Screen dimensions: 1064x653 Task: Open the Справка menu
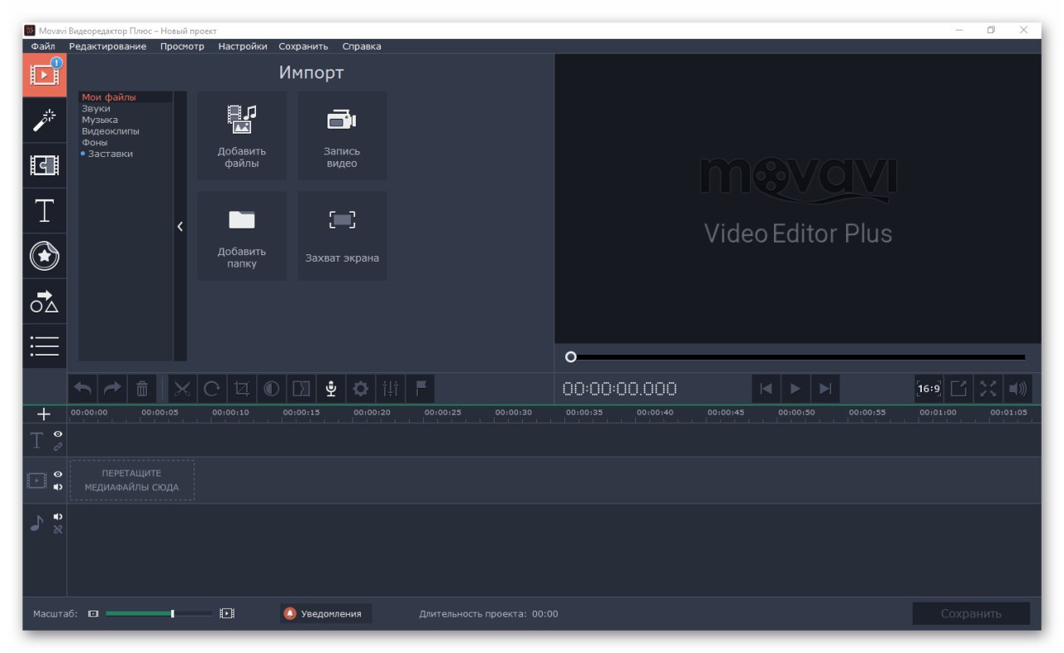(x=362, y=47)
